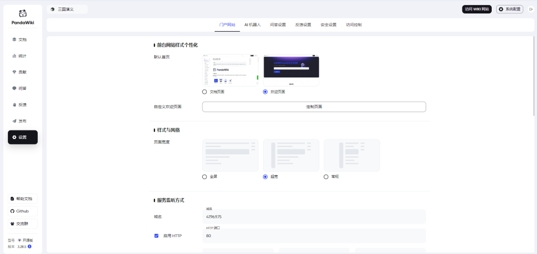Open the 三国演义 knowledge base switcher
Image resolution: width=537 pixels, height=254 pixels.
pyautogui.click(x=67, y=9)
